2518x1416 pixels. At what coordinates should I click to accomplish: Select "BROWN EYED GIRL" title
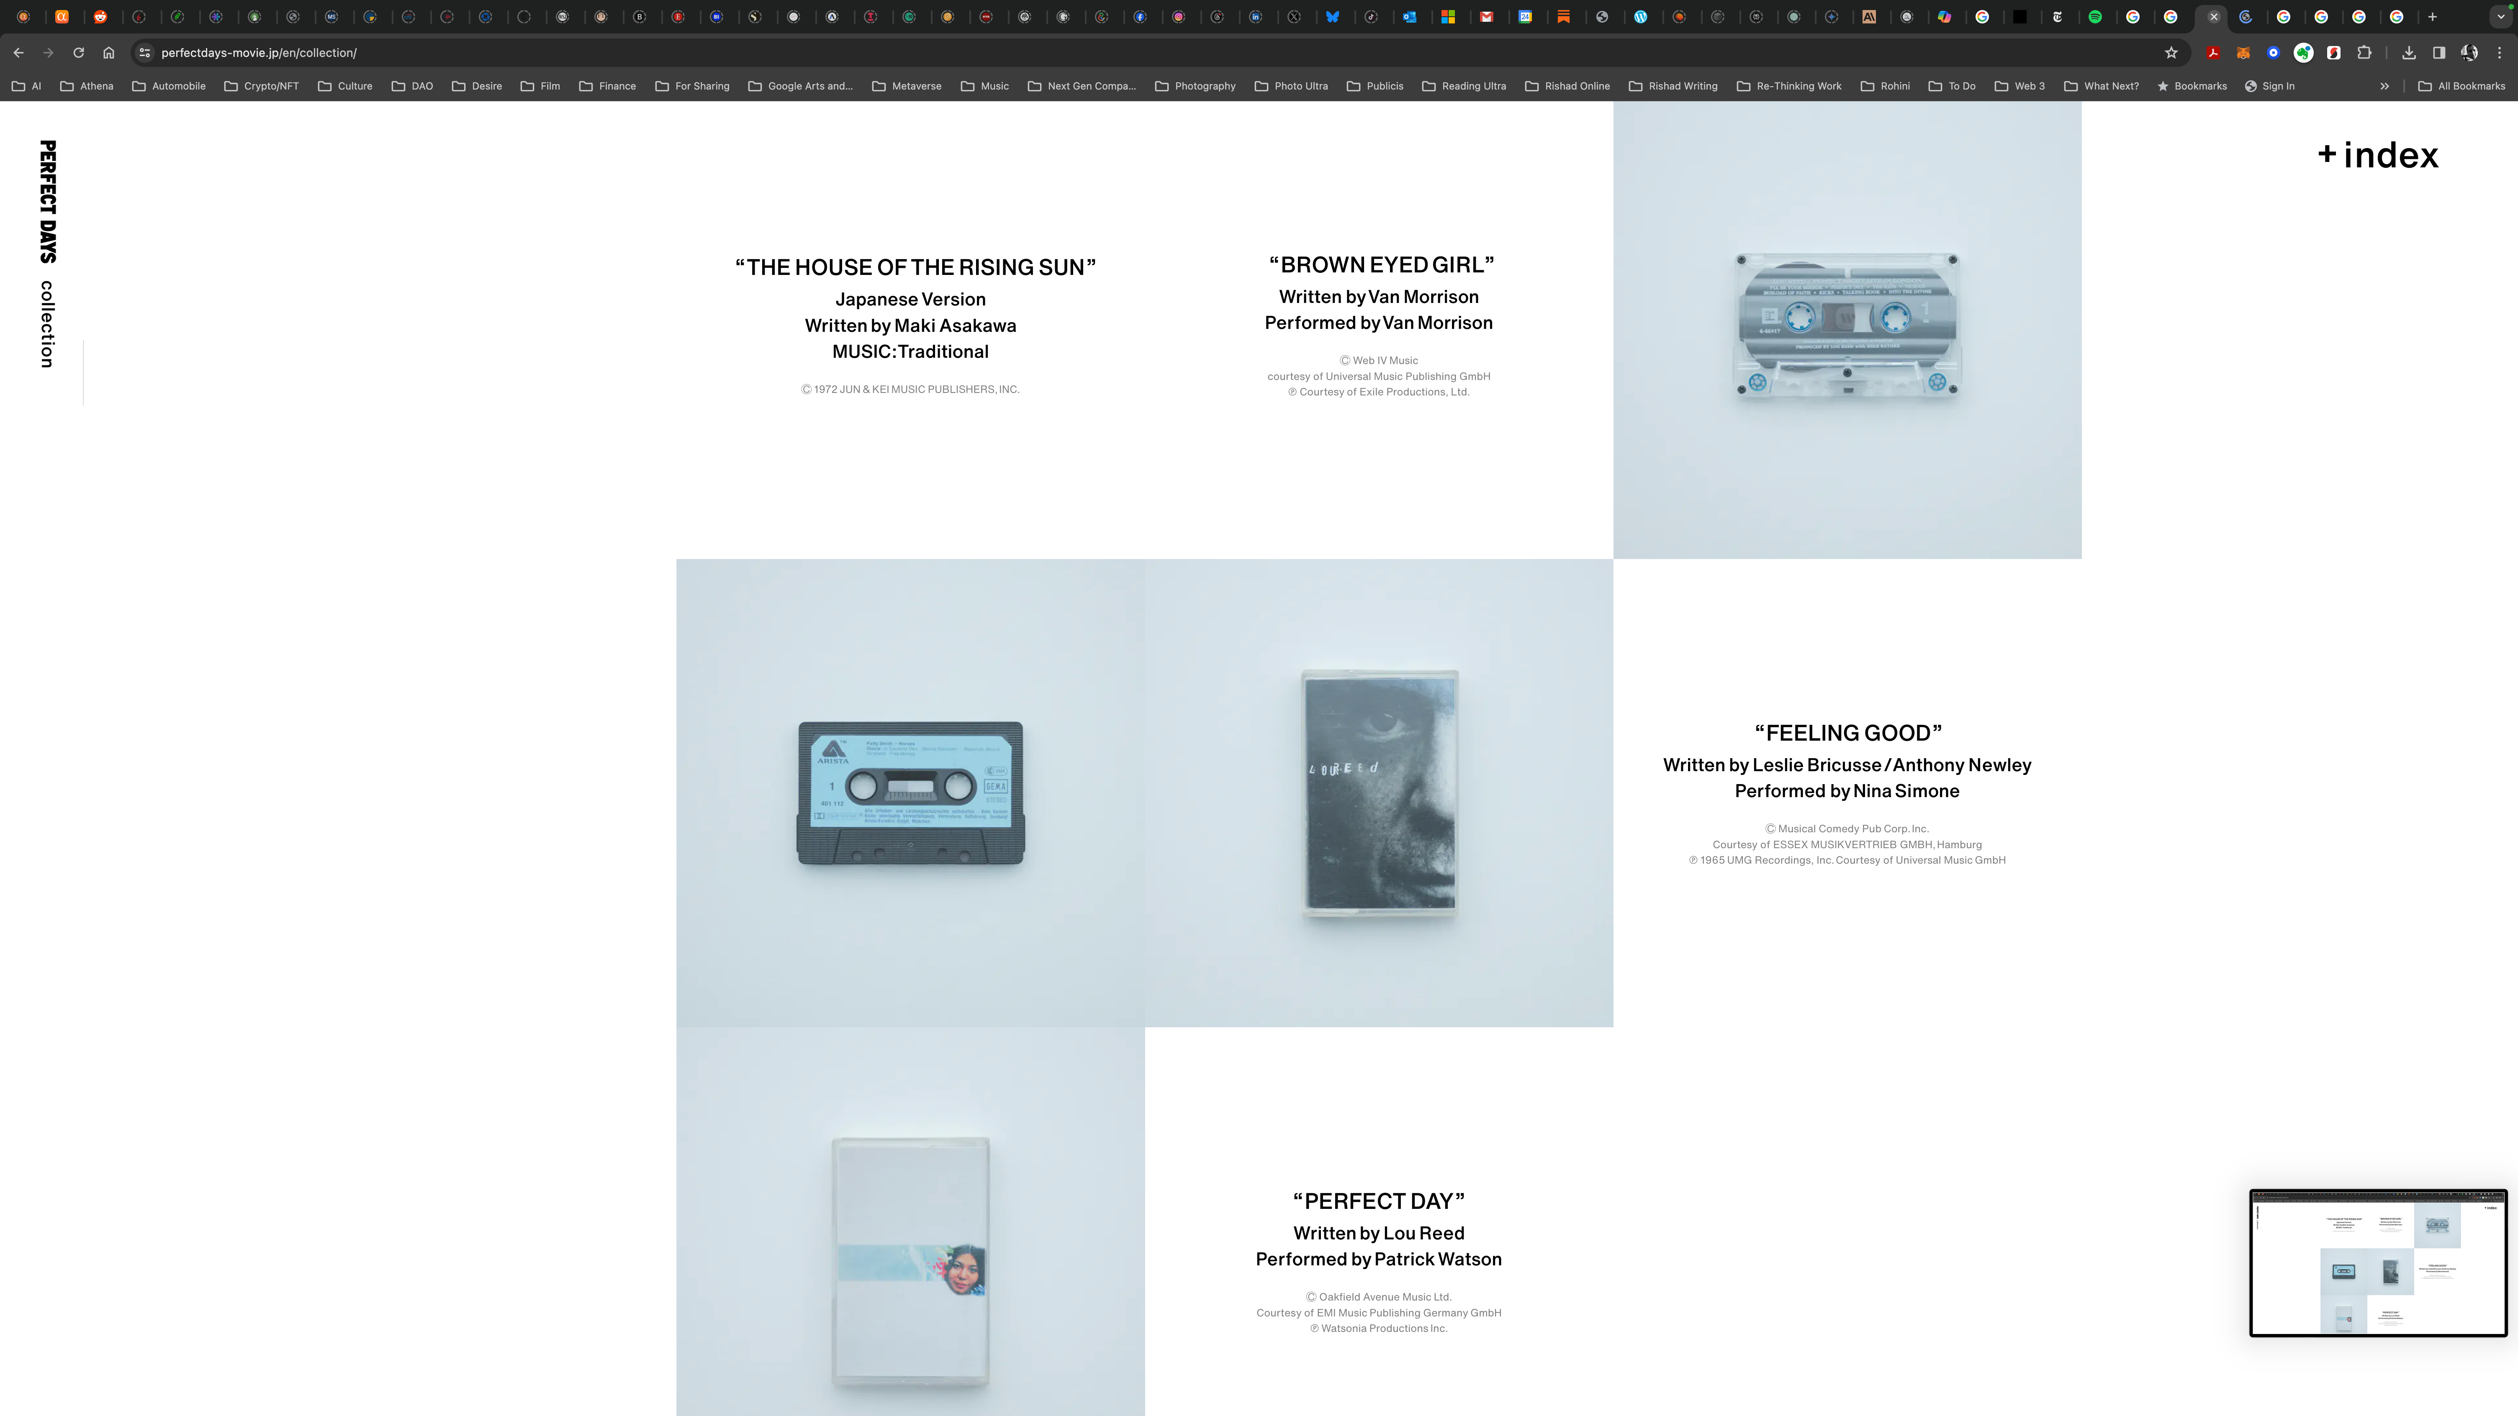pos(1381,265)
